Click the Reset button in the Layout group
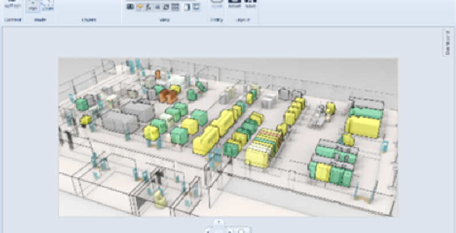This screenshot has width=456, height=233. pos(234,5)
